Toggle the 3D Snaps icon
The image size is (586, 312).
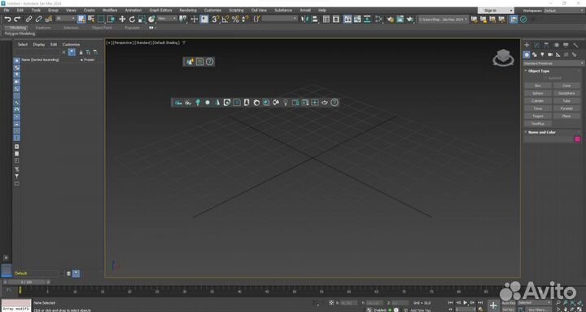(x=215, y=19)
